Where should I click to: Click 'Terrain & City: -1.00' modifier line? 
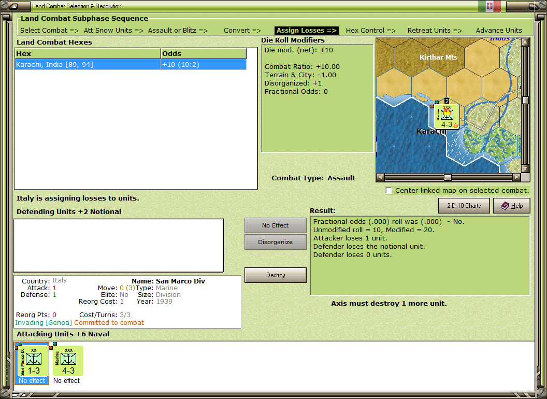point(300,75)
